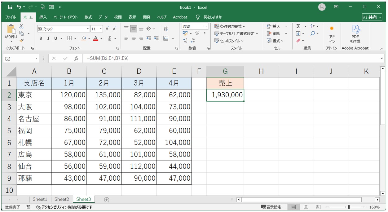The height and width of the screenshot is (212, 388).
Task: Open the 条件付き書式 dropdown
Action: pos(230,26)
